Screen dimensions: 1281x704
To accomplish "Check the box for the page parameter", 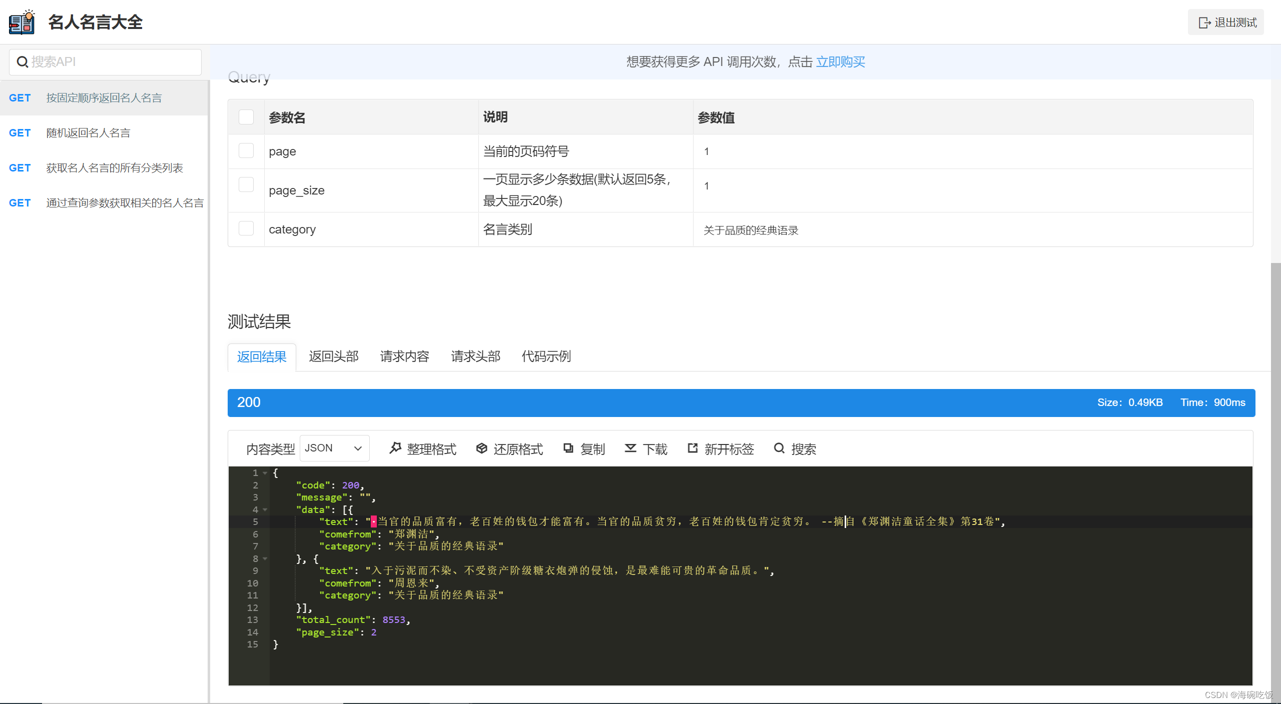I will point(246,150).
